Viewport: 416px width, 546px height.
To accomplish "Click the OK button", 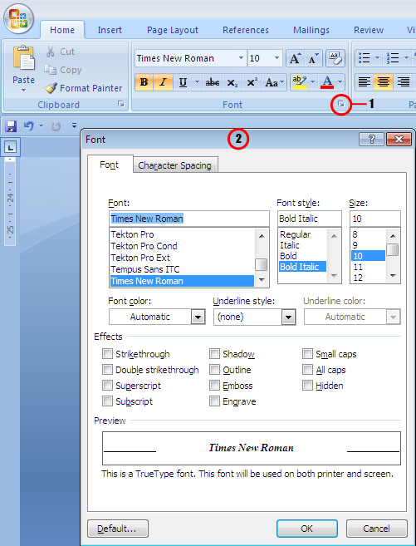I will coord(306,529).
